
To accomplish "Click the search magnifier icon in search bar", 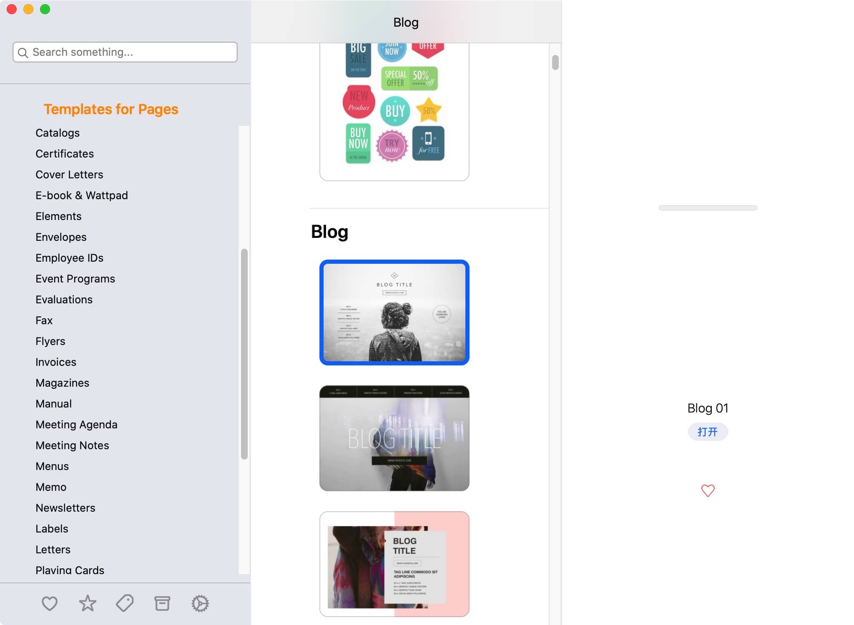I will [23, 52].
